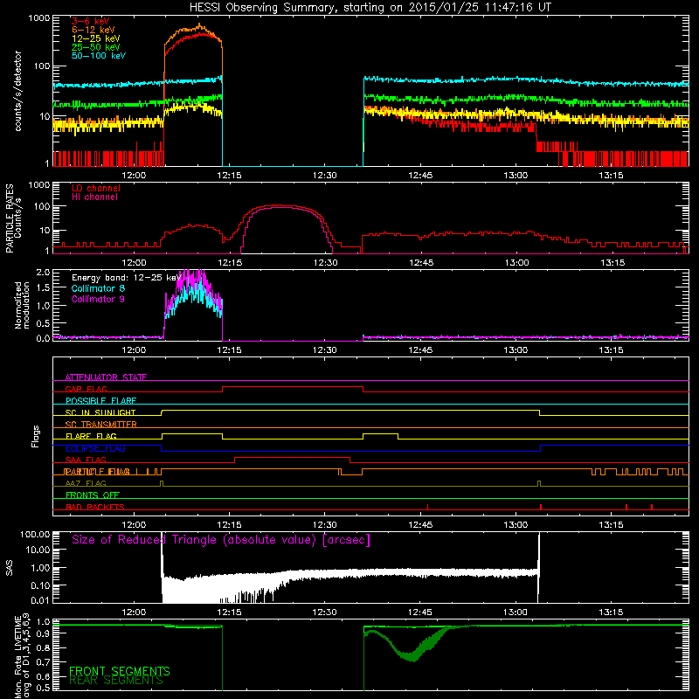
Task: Click the POSSIBLE FLARE flag label
Action: (x=100, y=401)
